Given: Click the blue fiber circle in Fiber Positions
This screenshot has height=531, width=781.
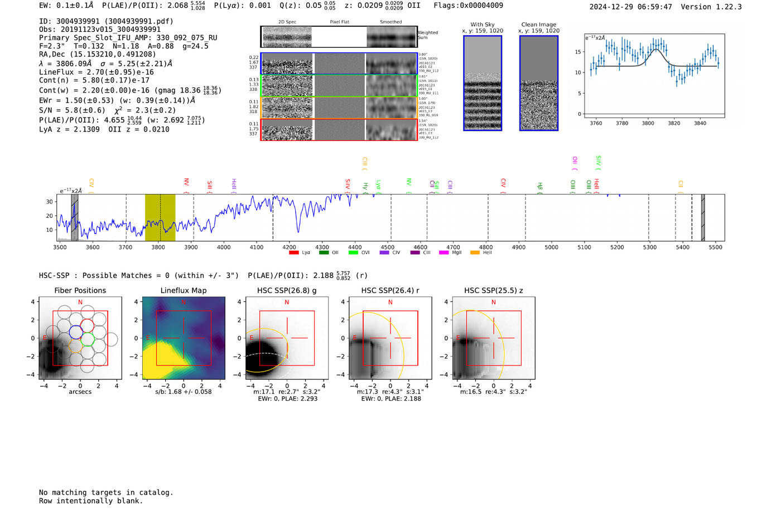Looking at the screenshot, I should 76,332.
